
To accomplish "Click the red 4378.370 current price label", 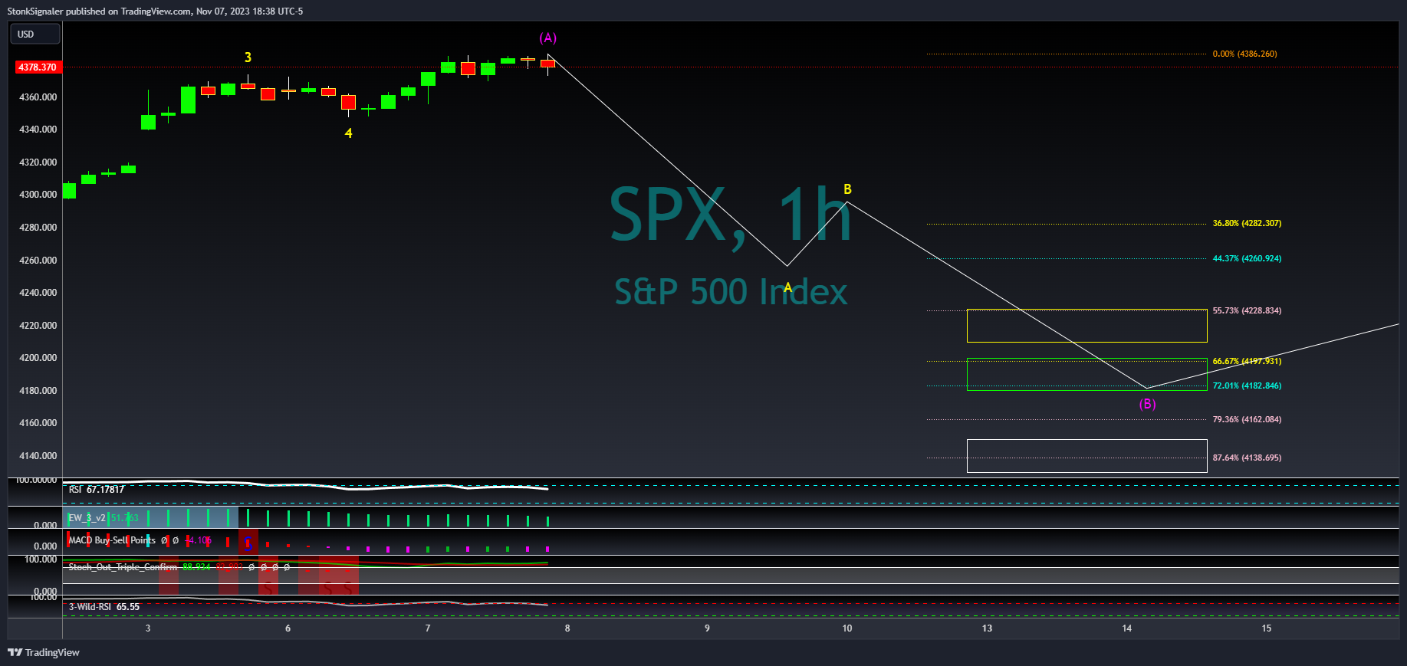I will click(38, 67).
